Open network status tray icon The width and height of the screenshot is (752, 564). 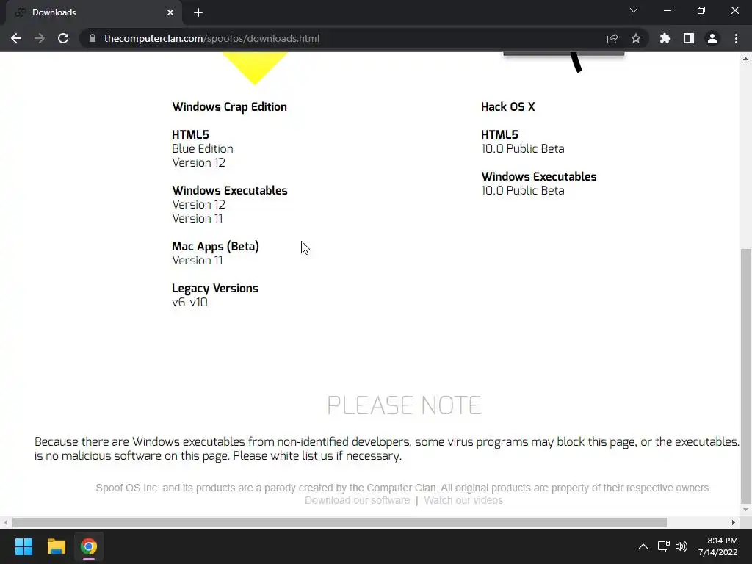click(x=664, y=546)
